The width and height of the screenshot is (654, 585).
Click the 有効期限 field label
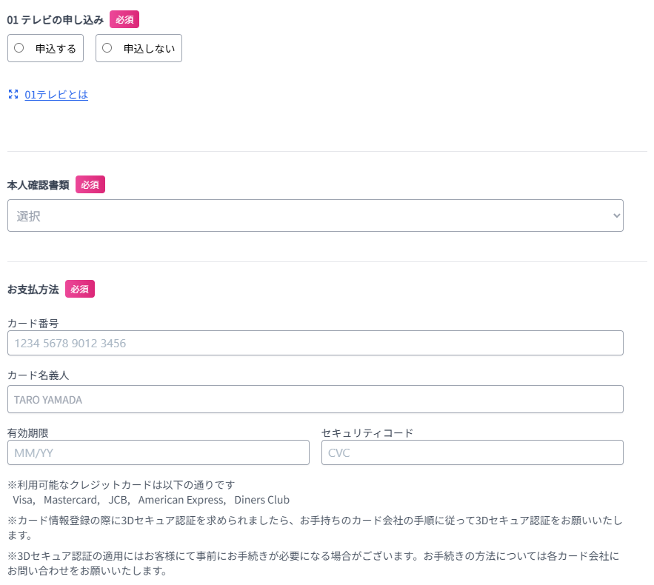coord(28,432)
